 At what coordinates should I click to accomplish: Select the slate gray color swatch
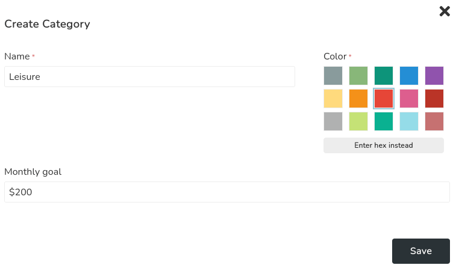point(333,76)
